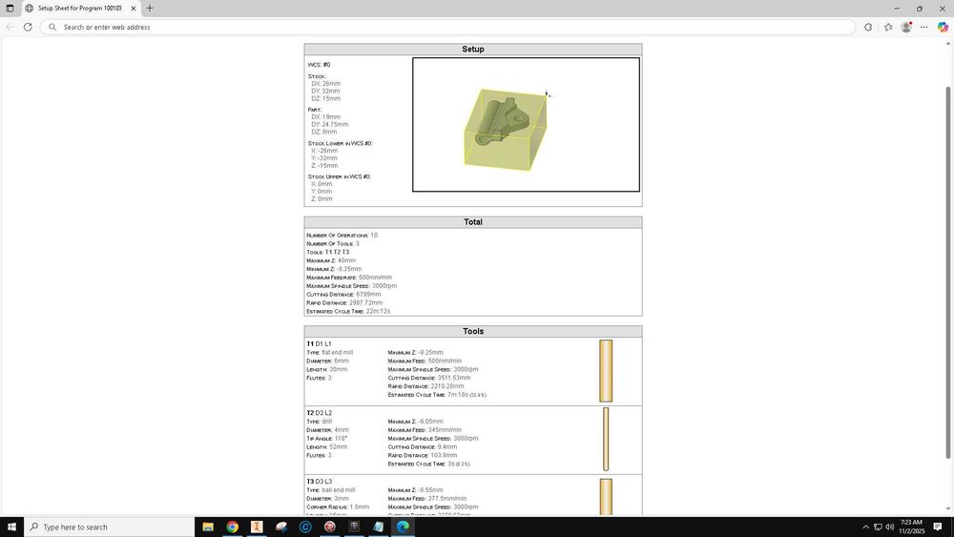Open the dark square app on taskbar

click(x=354, y=527)
